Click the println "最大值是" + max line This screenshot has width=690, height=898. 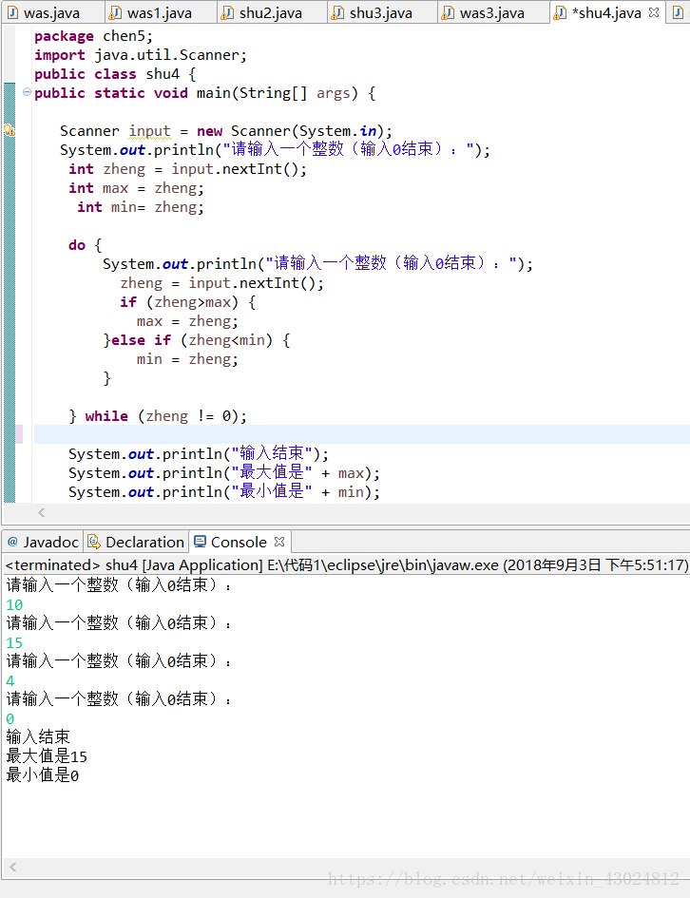coord(224,472)
